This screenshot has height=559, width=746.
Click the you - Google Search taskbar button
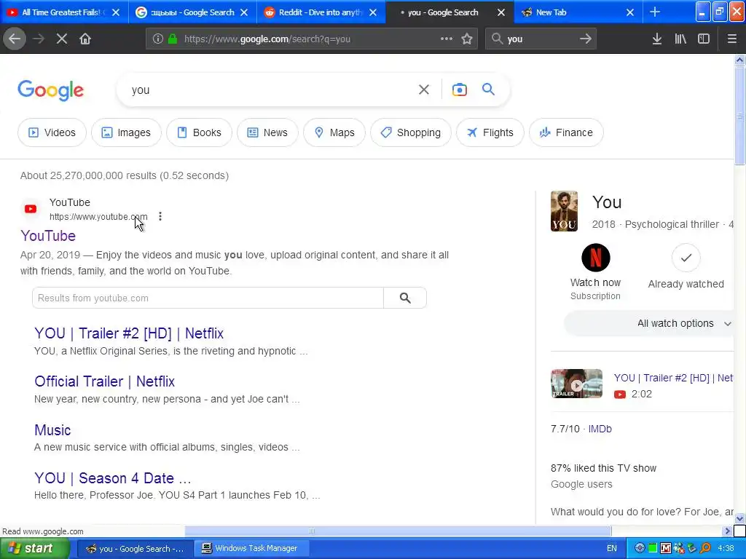[x=135, y=549]
